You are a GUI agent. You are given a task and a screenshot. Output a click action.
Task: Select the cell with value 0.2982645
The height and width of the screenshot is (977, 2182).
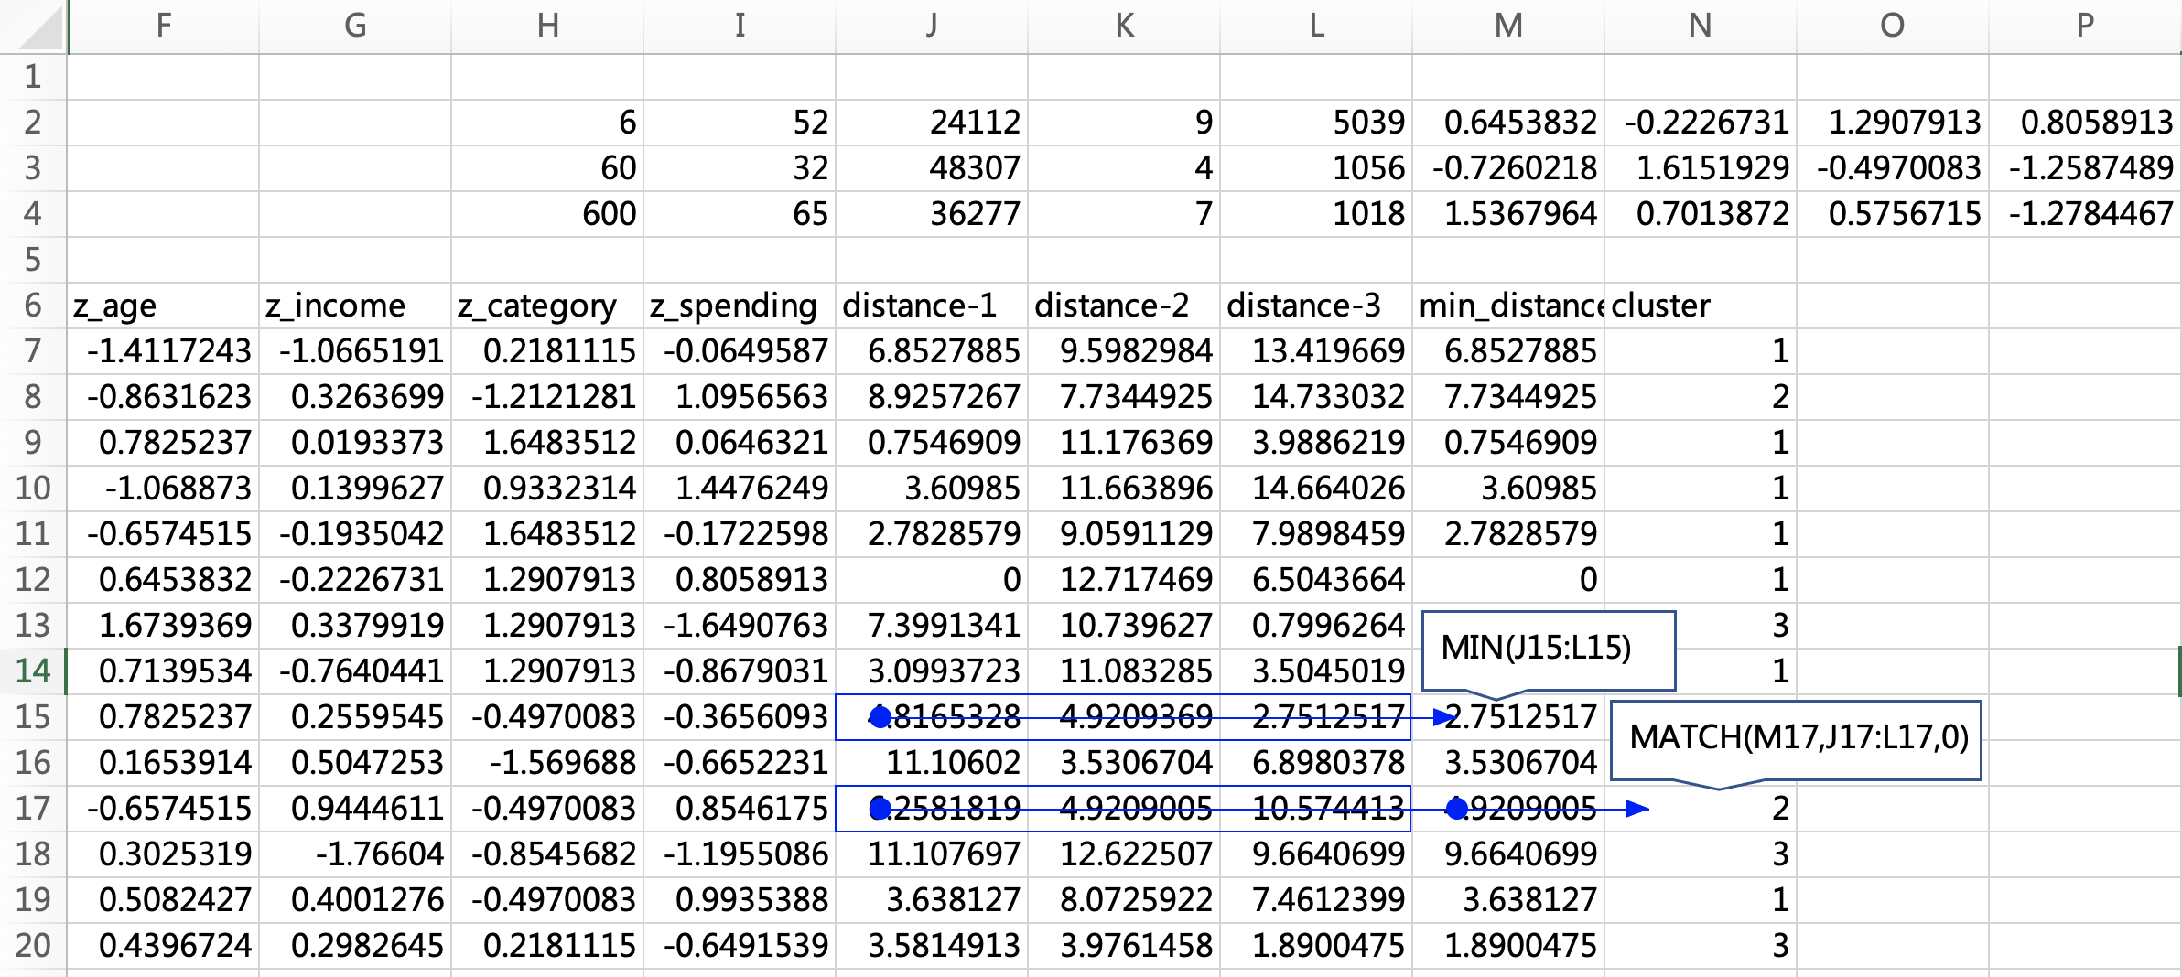(x=355, y=946)
